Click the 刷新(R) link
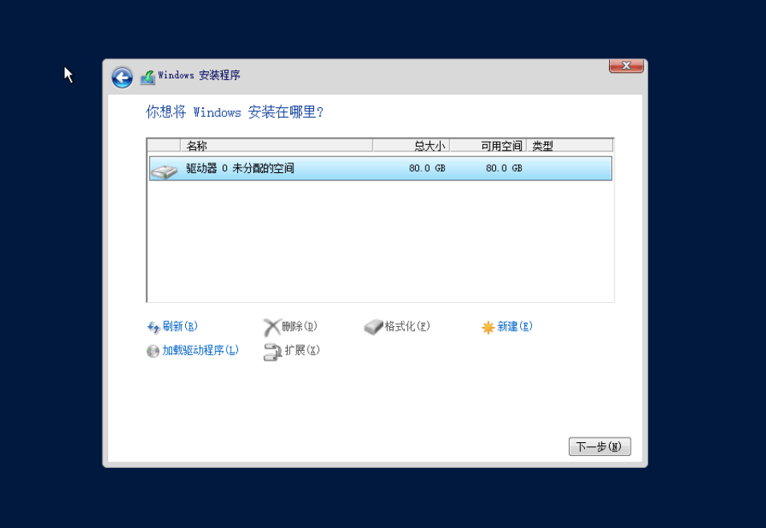Image resolution: width=766 pixels, height=528 pixels. click(x=179, y=326)
